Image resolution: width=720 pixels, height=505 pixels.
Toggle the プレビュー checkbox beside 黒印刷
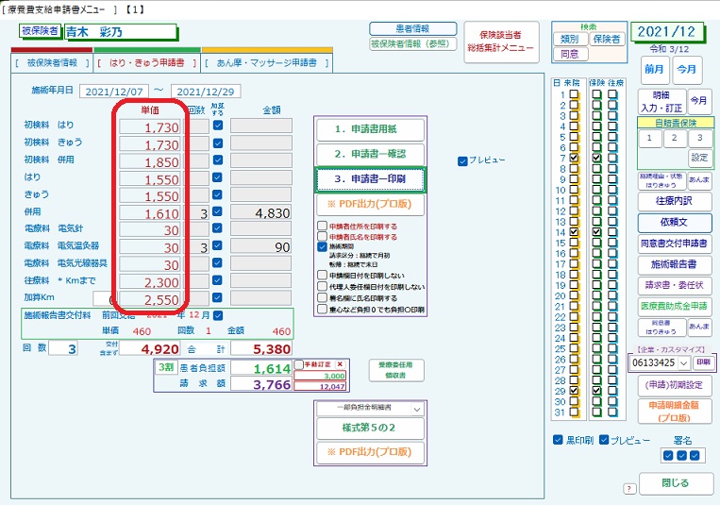point(604,440)
